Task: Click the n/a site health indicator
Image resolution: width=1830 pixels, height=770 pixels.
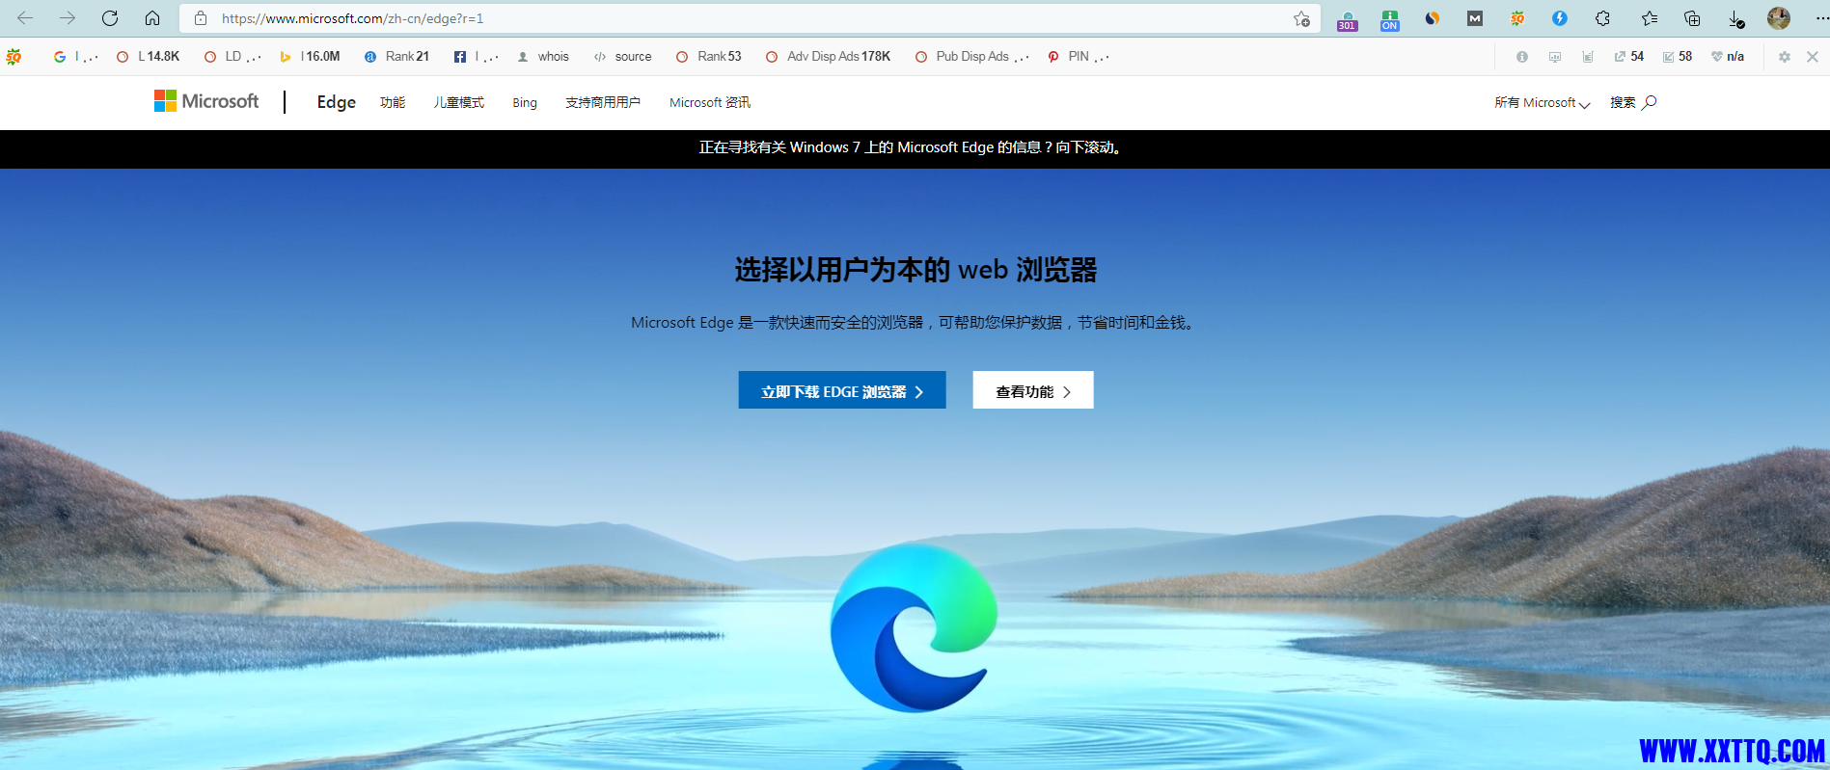Action: click(1728, 57)
